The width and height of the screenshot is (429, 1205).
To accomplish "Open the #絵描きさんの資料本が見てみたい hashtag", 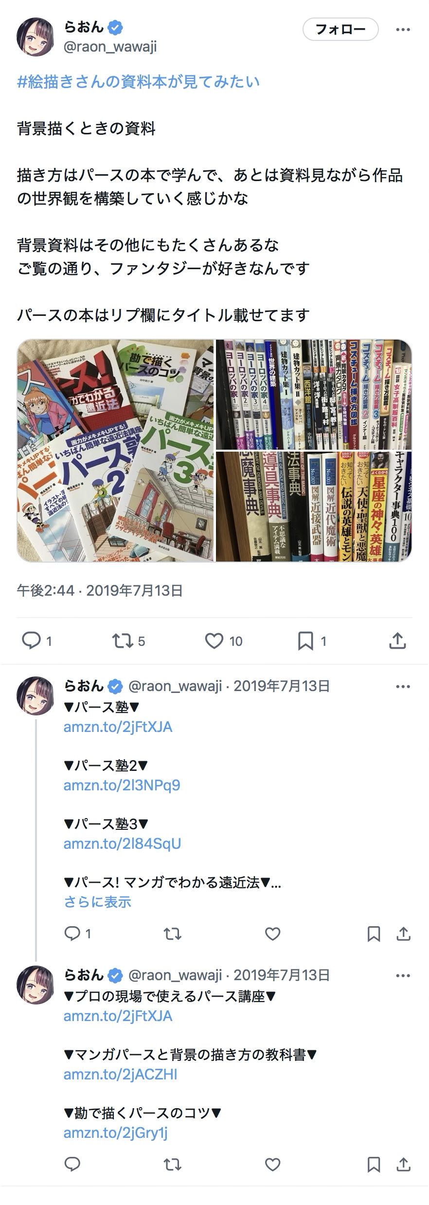I will coord(138,82).
